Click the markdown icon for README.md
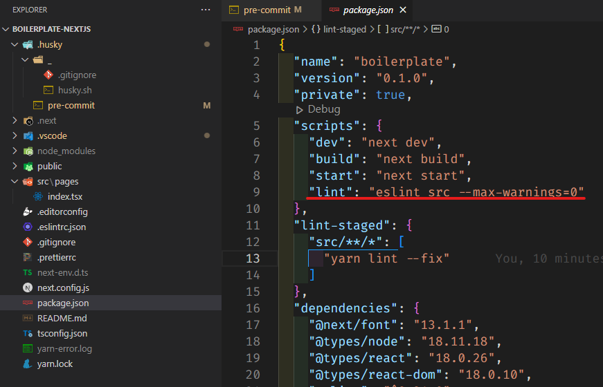 click(x=28, y=318)
